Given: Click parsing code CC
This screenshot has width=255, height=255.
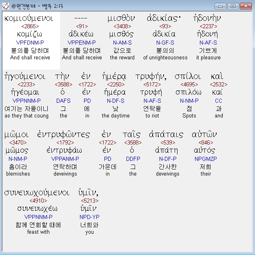Looking at the screenshot, I should (x=219, y=101).
